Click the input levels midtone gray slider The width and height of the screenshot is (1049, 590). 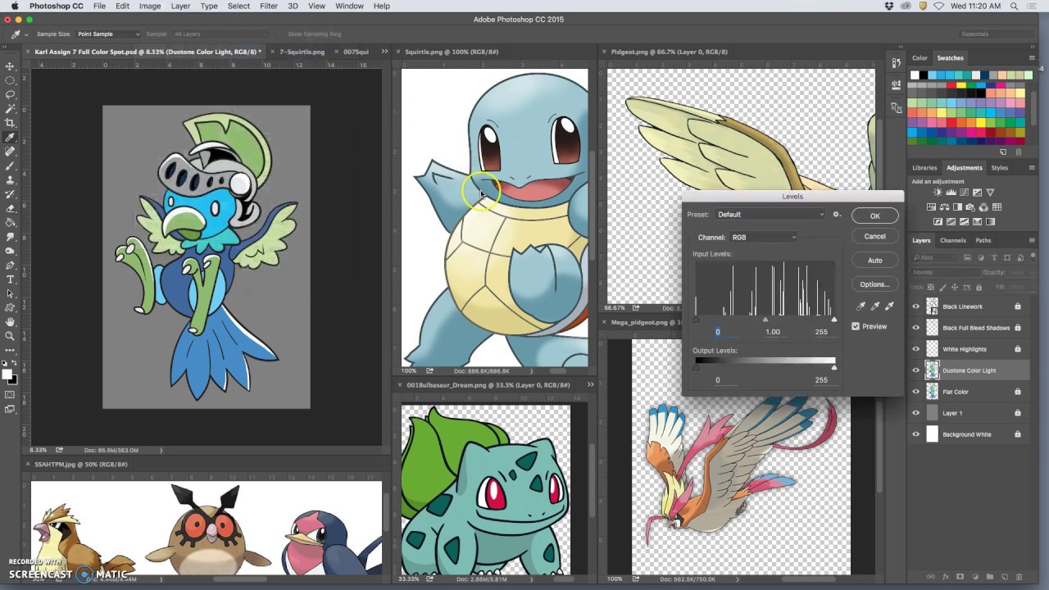[765, 320]
